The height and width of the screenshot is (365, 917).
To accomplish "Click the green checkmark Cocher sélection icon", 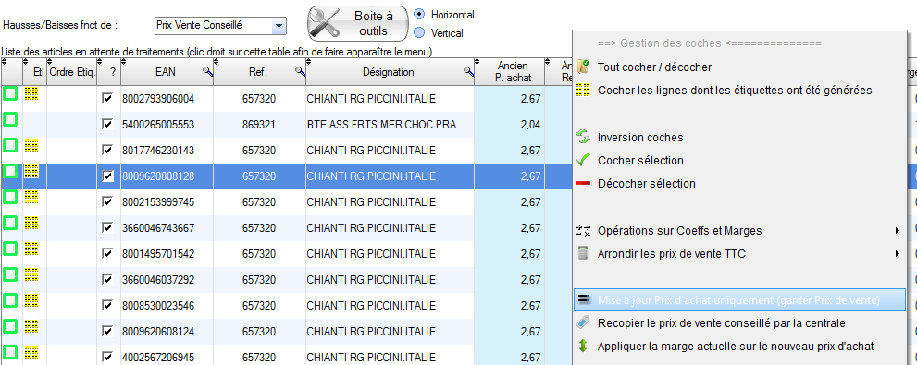I will 583,160.
